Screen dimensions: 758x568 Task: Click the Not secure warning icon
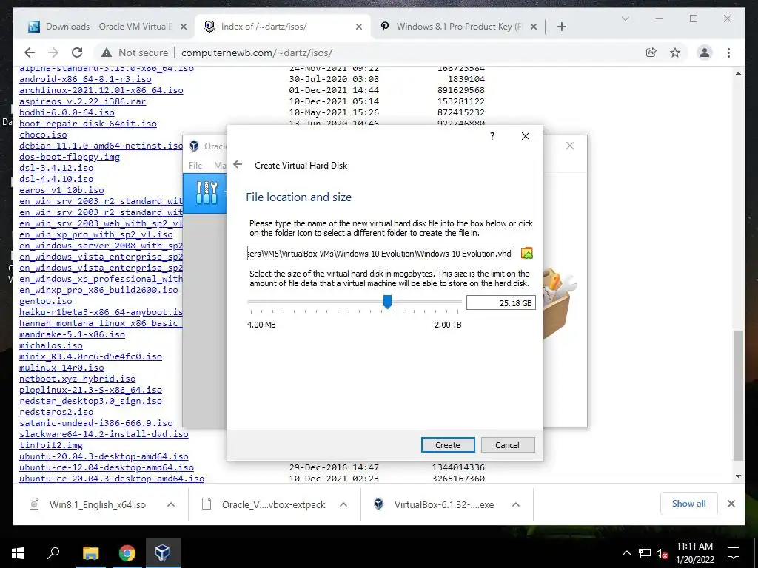107,53
